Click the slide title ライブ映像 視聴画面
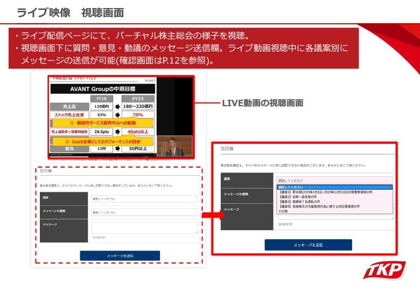Viewport: 420px width, 291px height. (70, 12)
